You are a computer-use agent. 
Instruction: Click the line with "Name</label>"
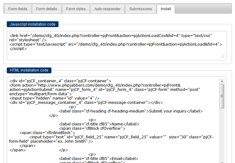(99, 124)
